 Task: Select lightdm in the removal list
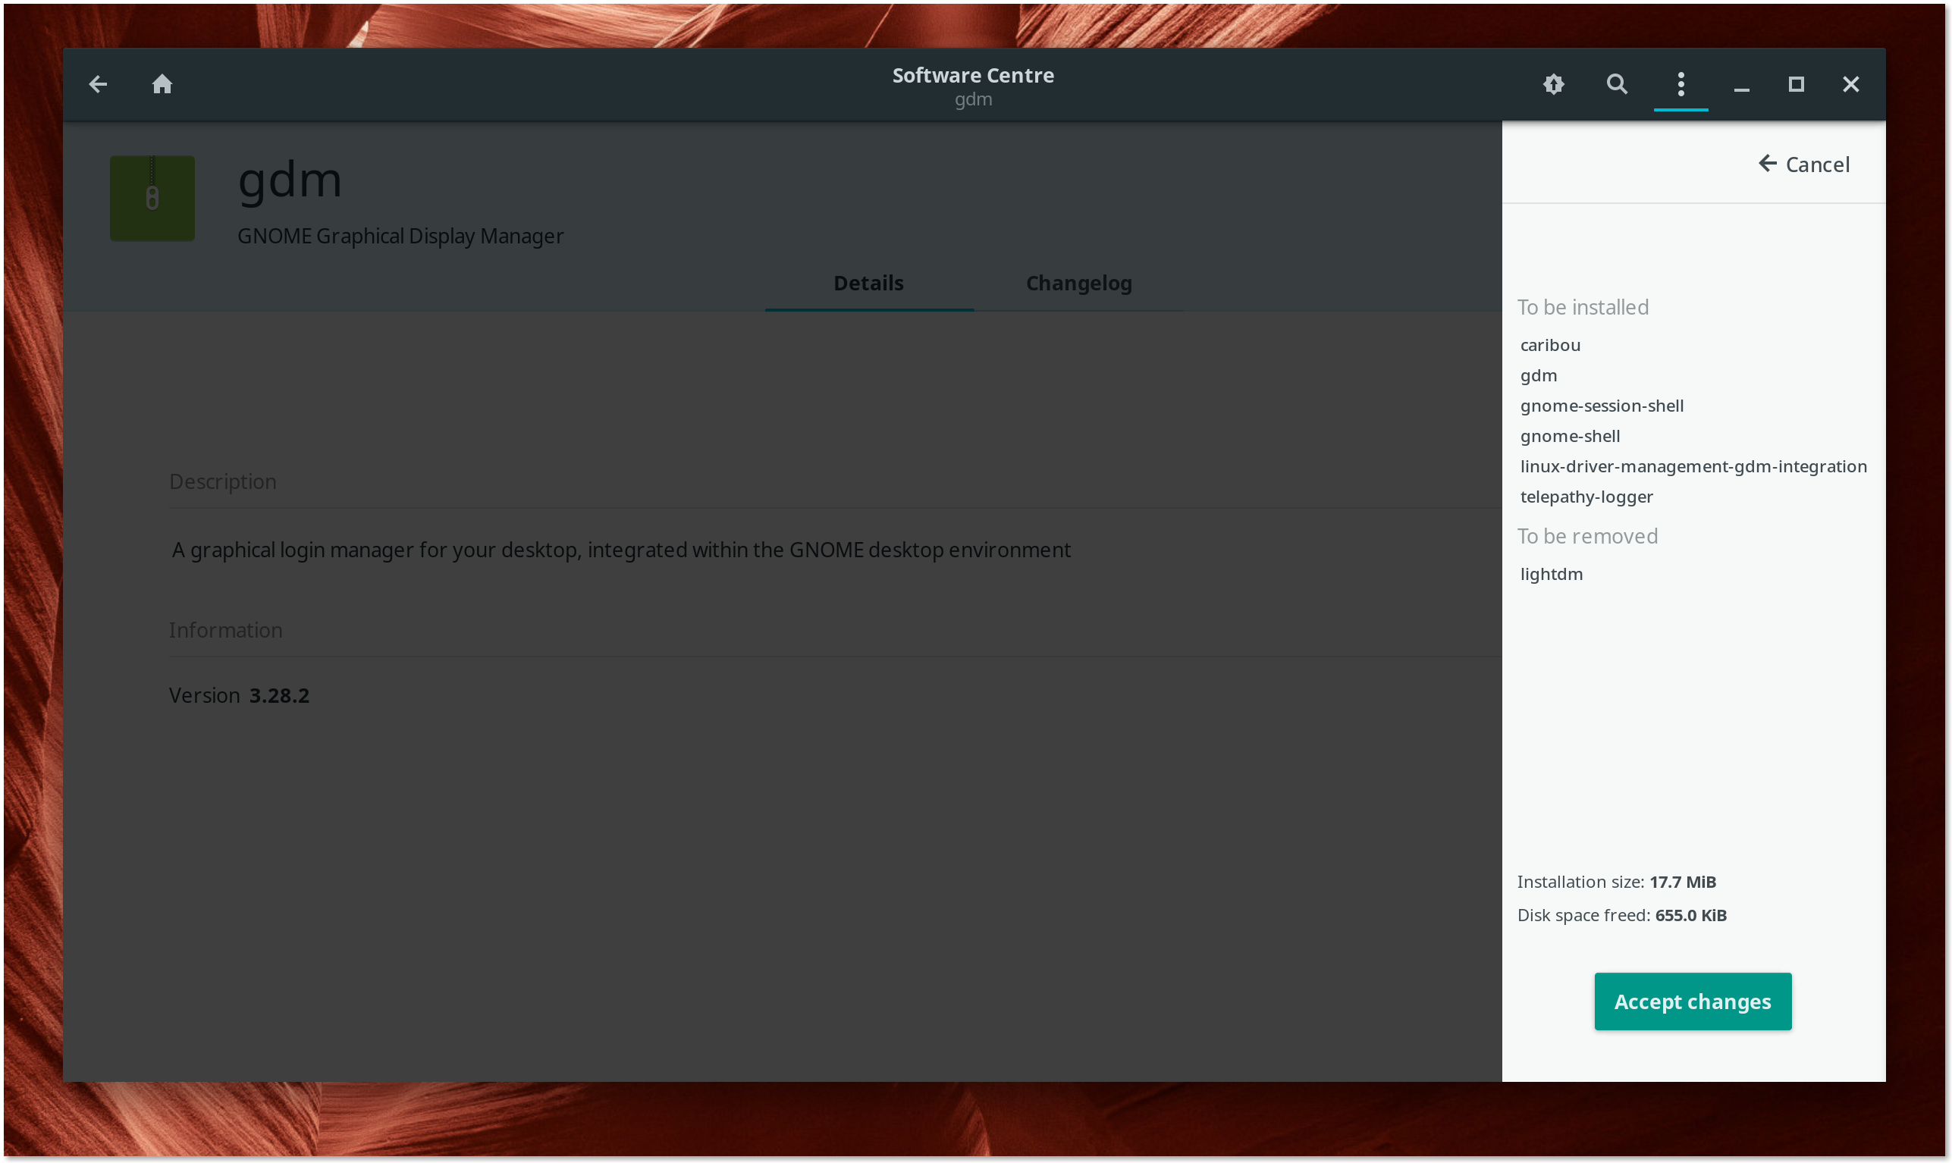1551,574
